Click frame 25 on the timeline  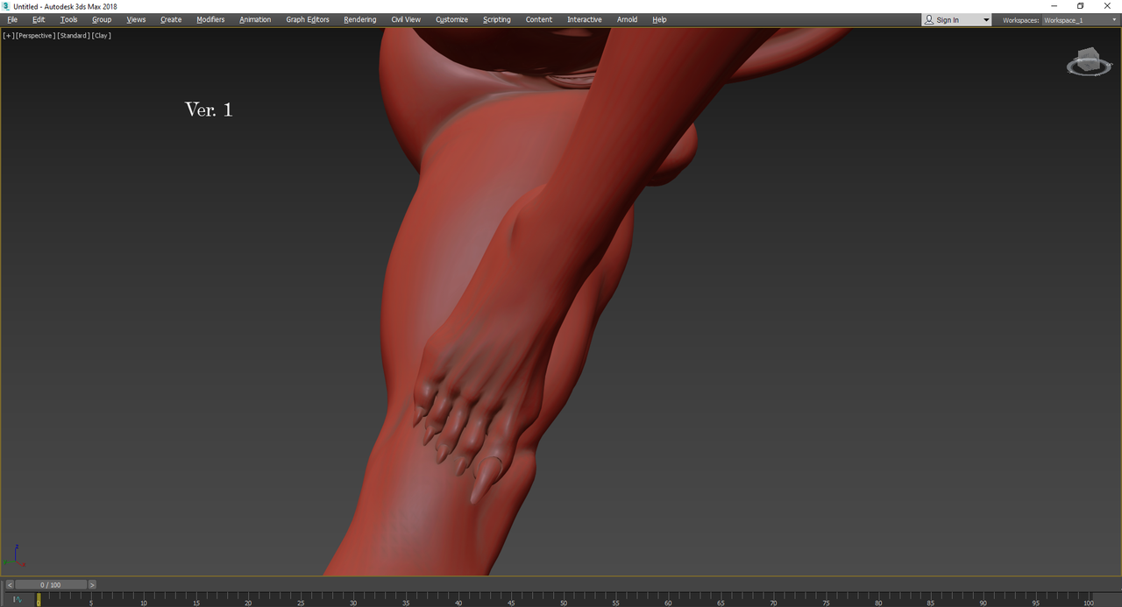(301, 601)
